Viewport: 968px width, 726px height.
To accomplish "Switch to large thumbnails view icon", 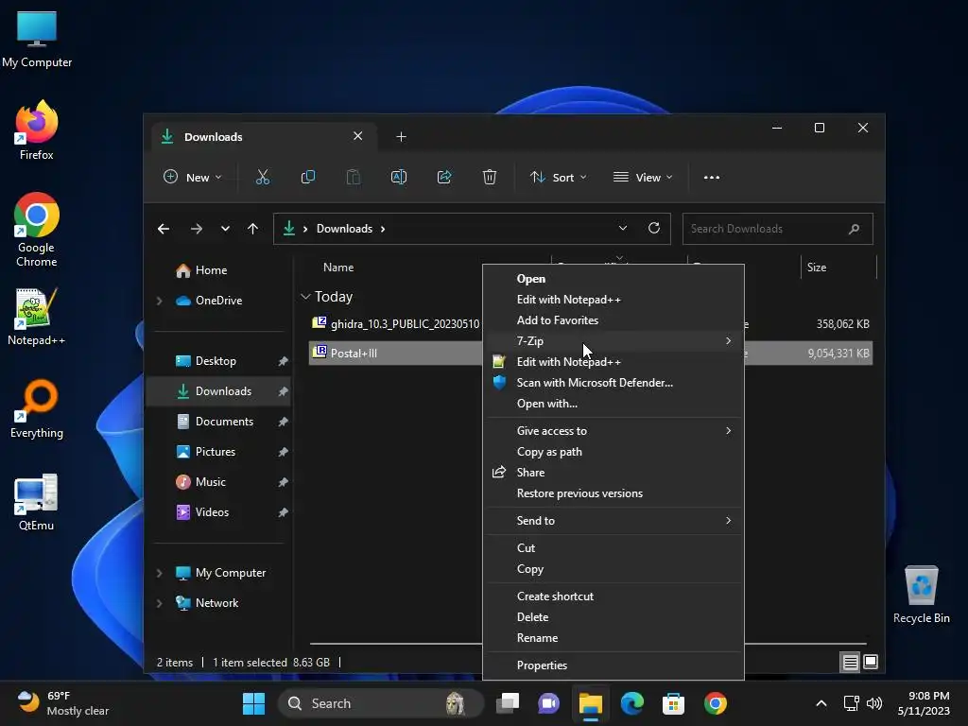I will point(871,663).
